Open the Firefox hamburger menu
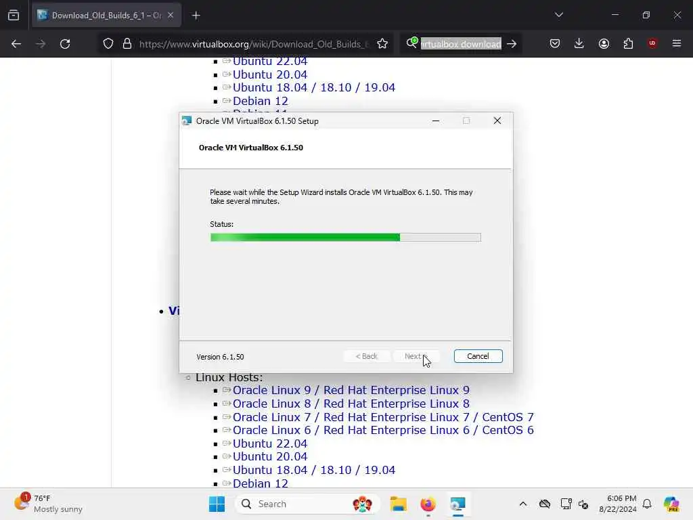Screen dimensions: 693x520 click(677, 43)
